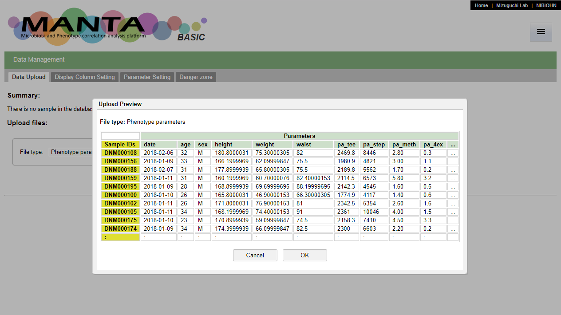561x315 pixels.
Task: Click the MANTA BASIC logo
Action: 107,26
